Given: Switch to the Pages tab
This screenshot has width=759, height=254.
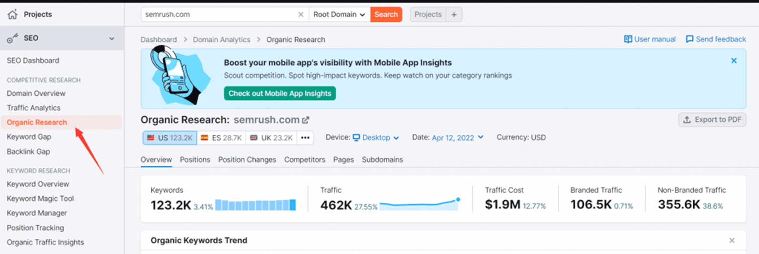Looking at the screenshot, I should pyautogui.click(x=343, y=160).
